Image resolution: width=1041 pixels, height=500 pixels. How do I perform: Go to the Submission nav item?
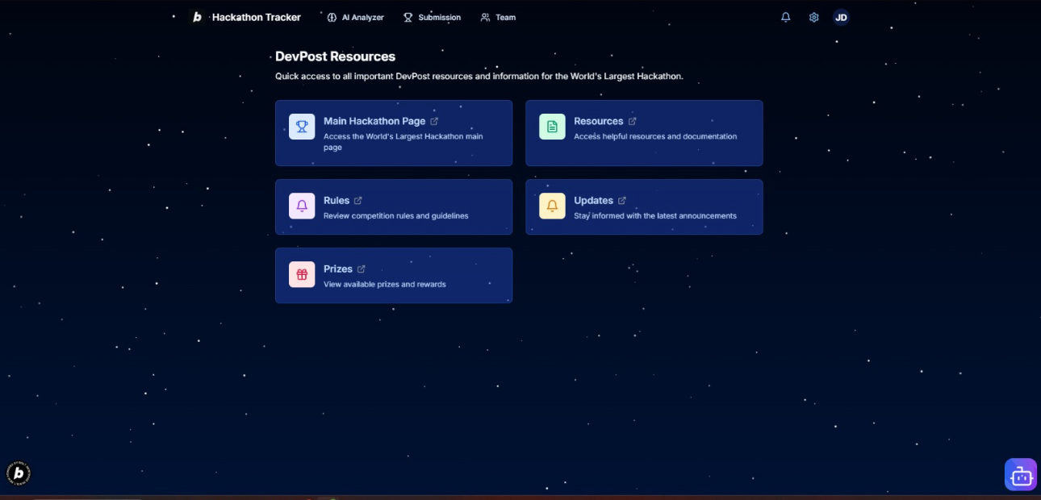tap(432, 17)
